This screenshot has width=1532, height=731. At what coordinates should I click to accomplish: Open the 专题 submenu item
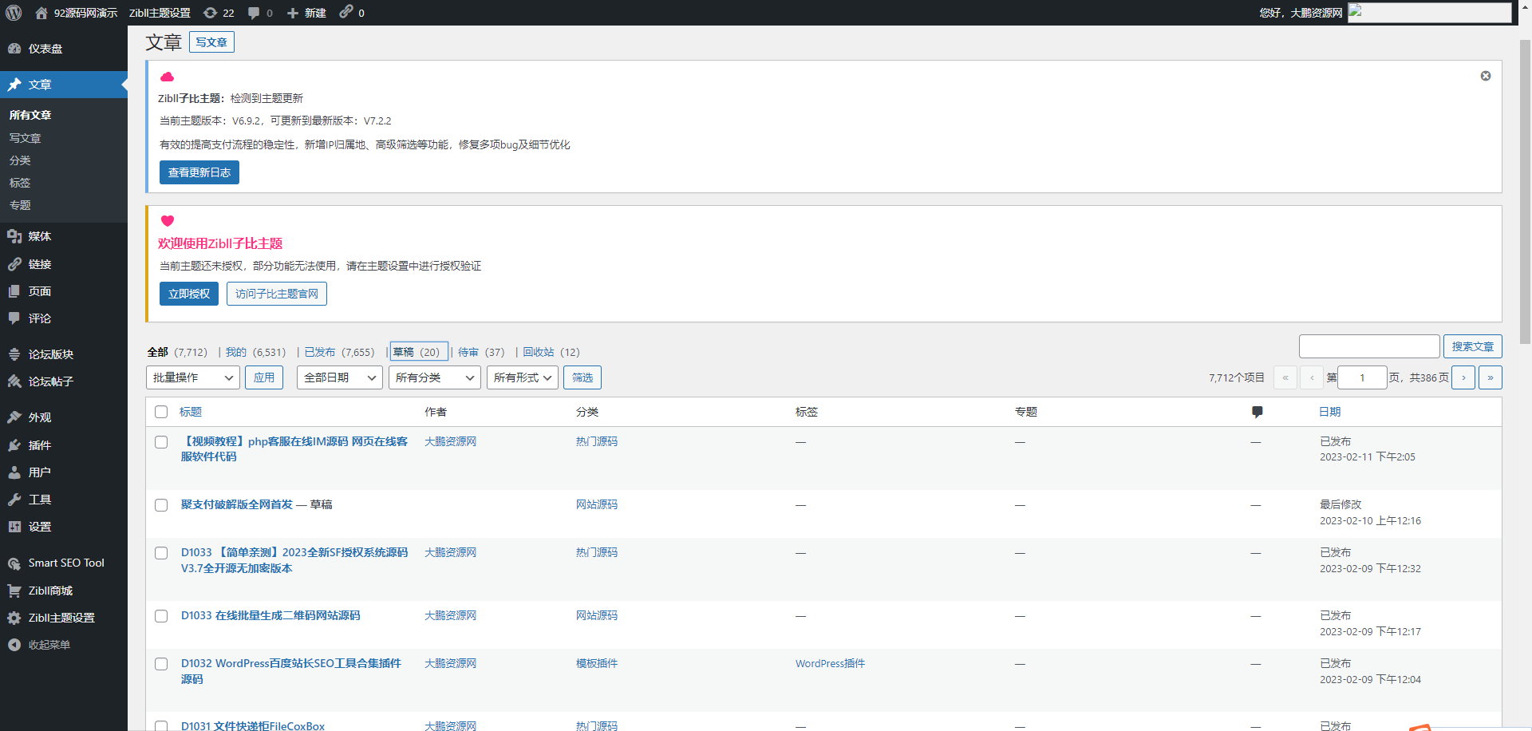(20, 205)
